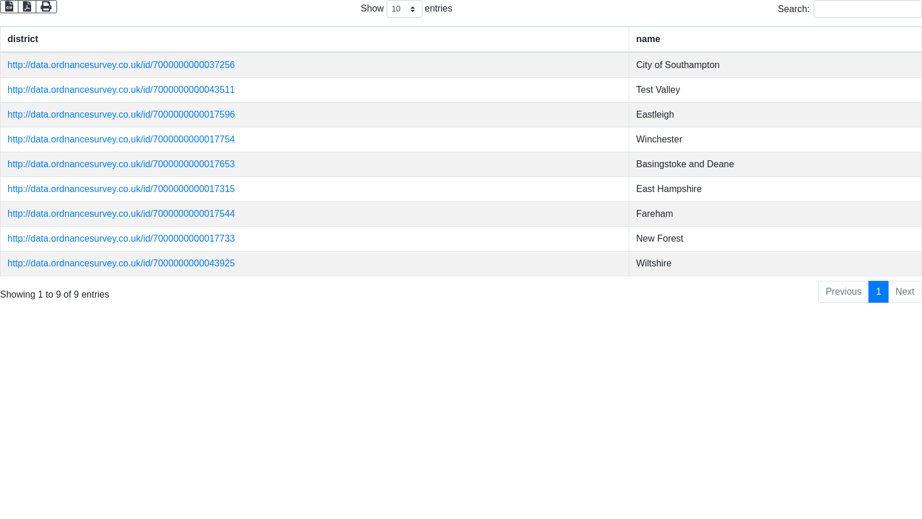Viewport: 922px width, 519px height.
Task: Open the Test Valley district link
Action: pos(121,90)
